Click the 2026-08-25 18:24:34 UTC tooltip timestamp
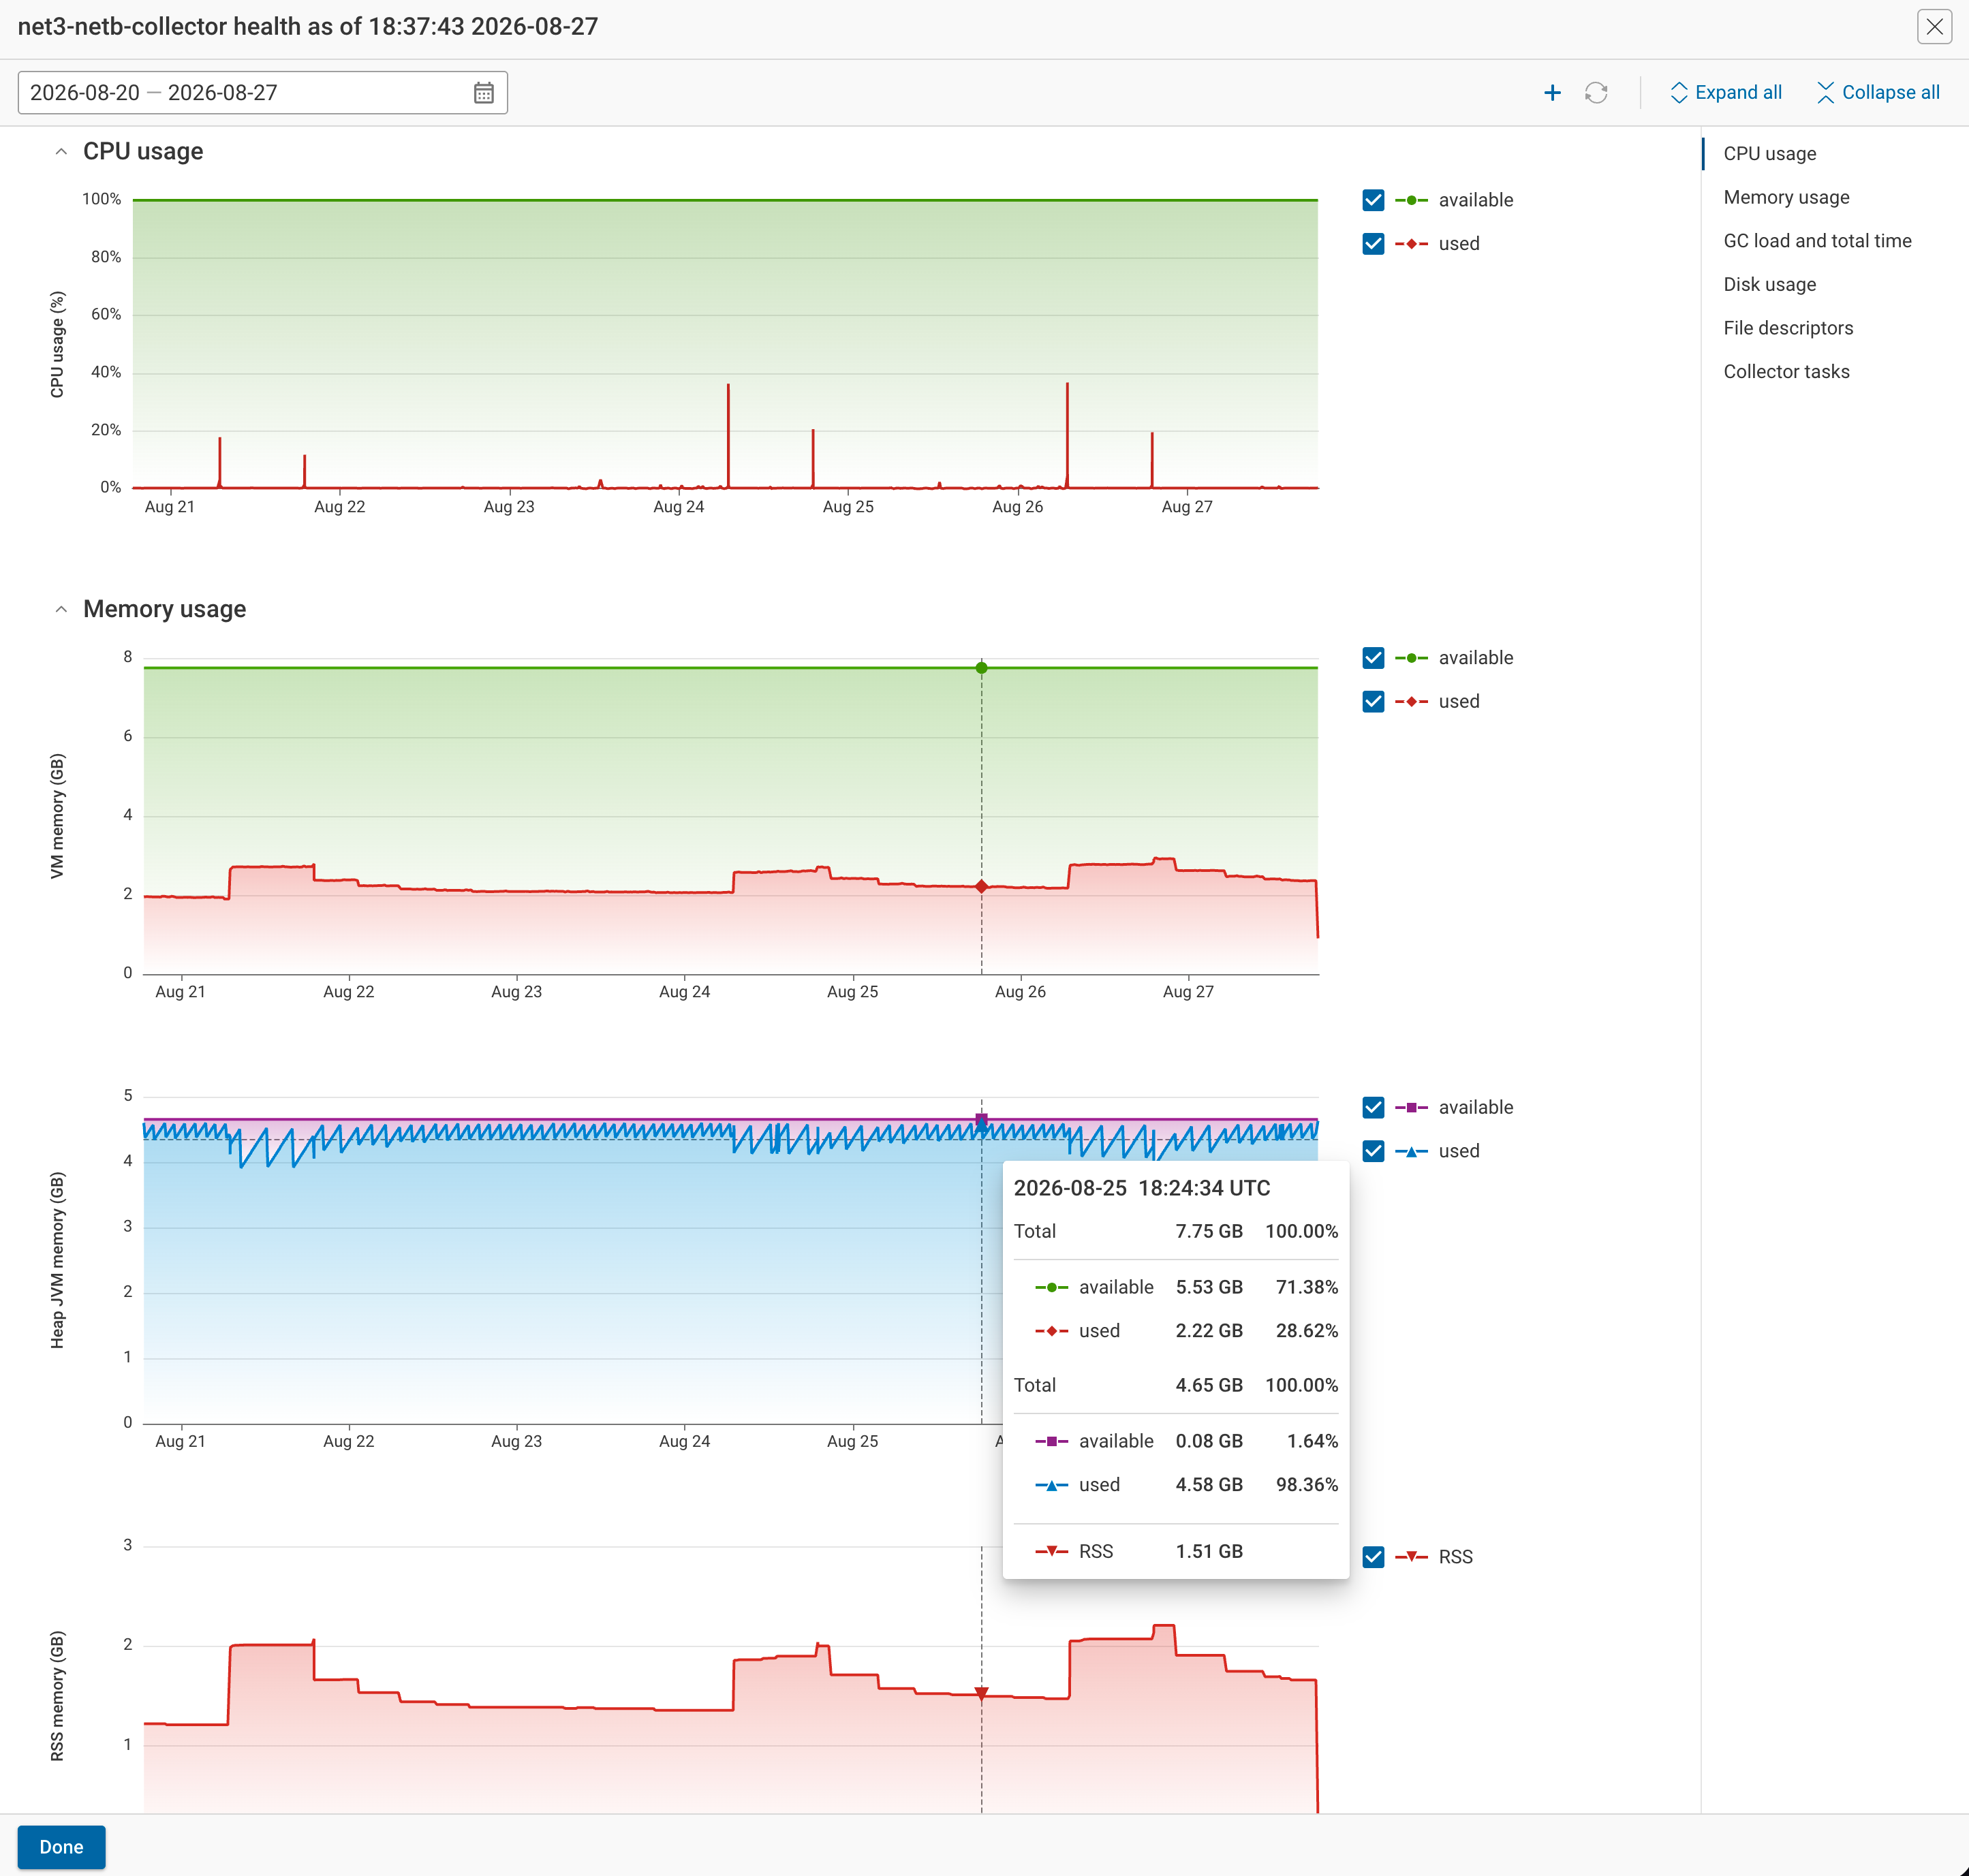Image resolution: width=1969 pixels, height=1876 pixels. pos(1141,1188)
